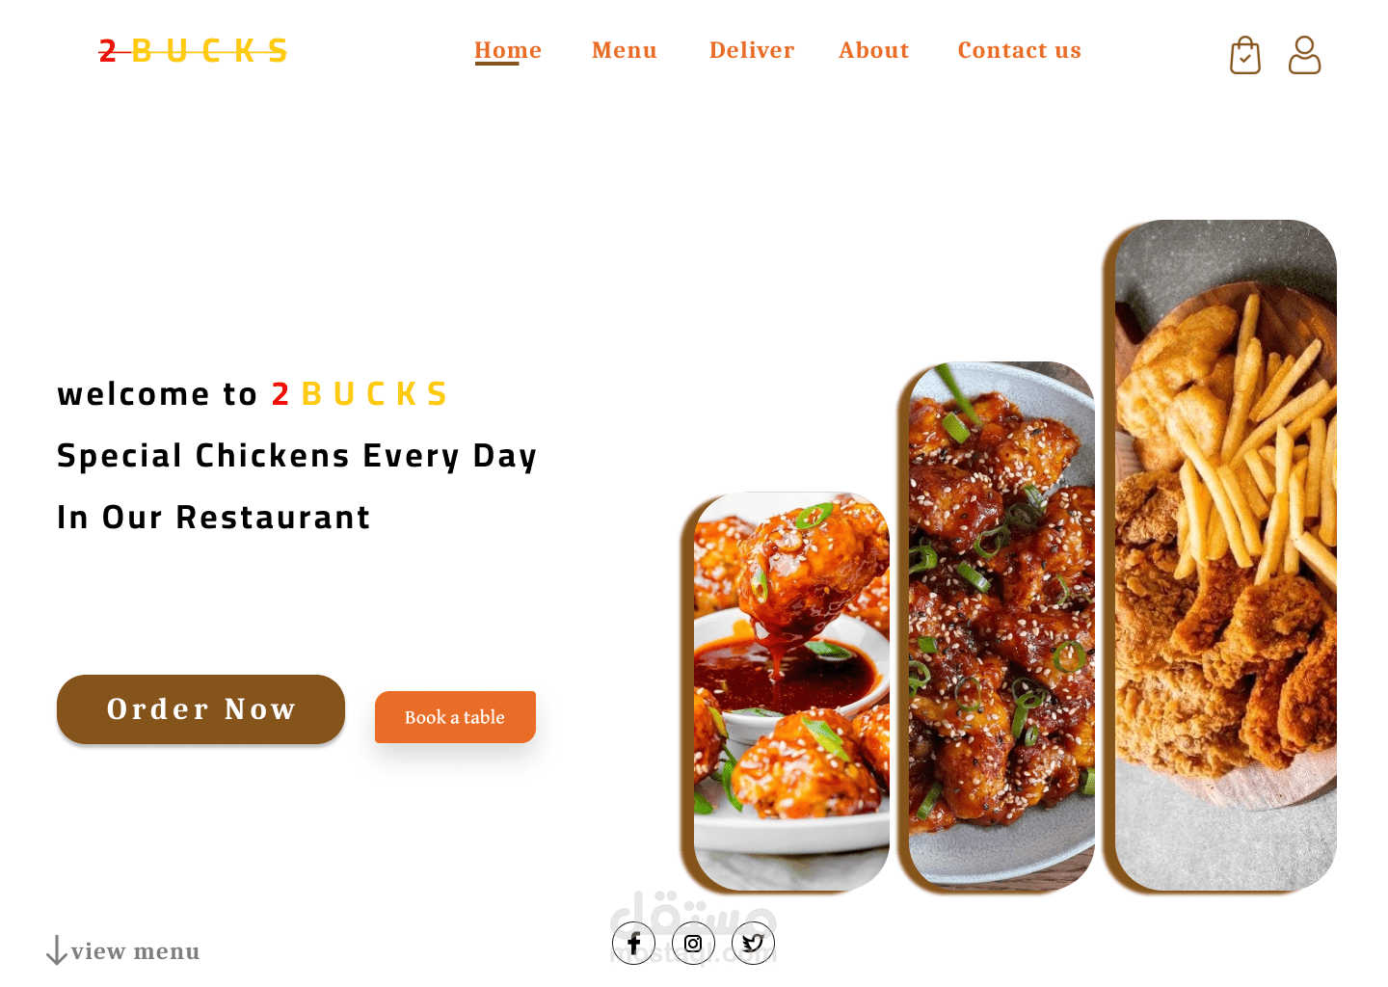Open the Deliver navigation item

pyautogui.click(x=752, y=50)
